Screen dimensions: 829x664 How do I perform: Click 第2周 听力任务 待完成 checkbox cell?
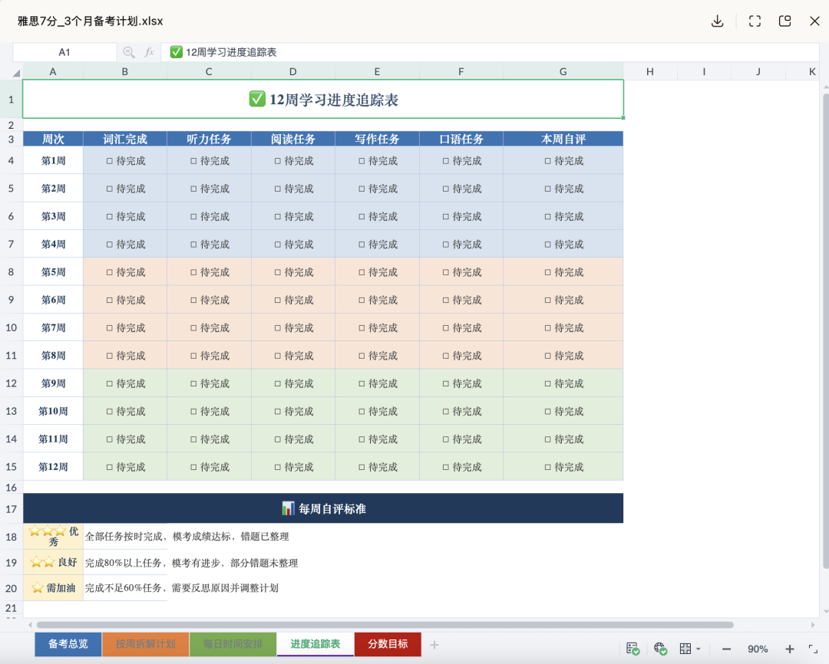pos(209,189)
